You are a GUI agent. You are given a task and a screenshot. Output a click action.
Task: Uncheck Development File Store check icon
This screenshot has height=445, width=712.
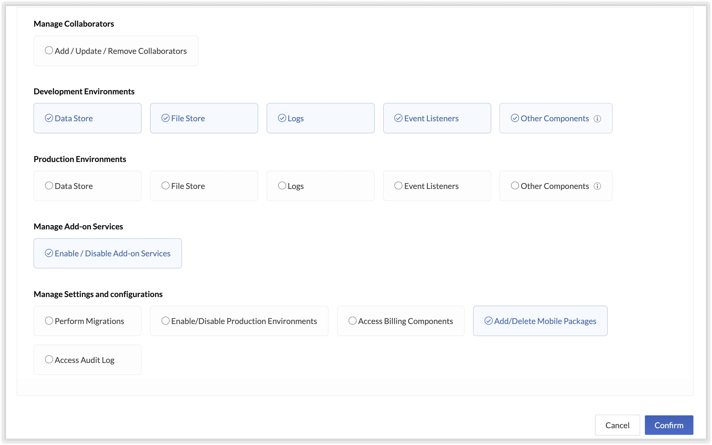(x=165, y=118)
